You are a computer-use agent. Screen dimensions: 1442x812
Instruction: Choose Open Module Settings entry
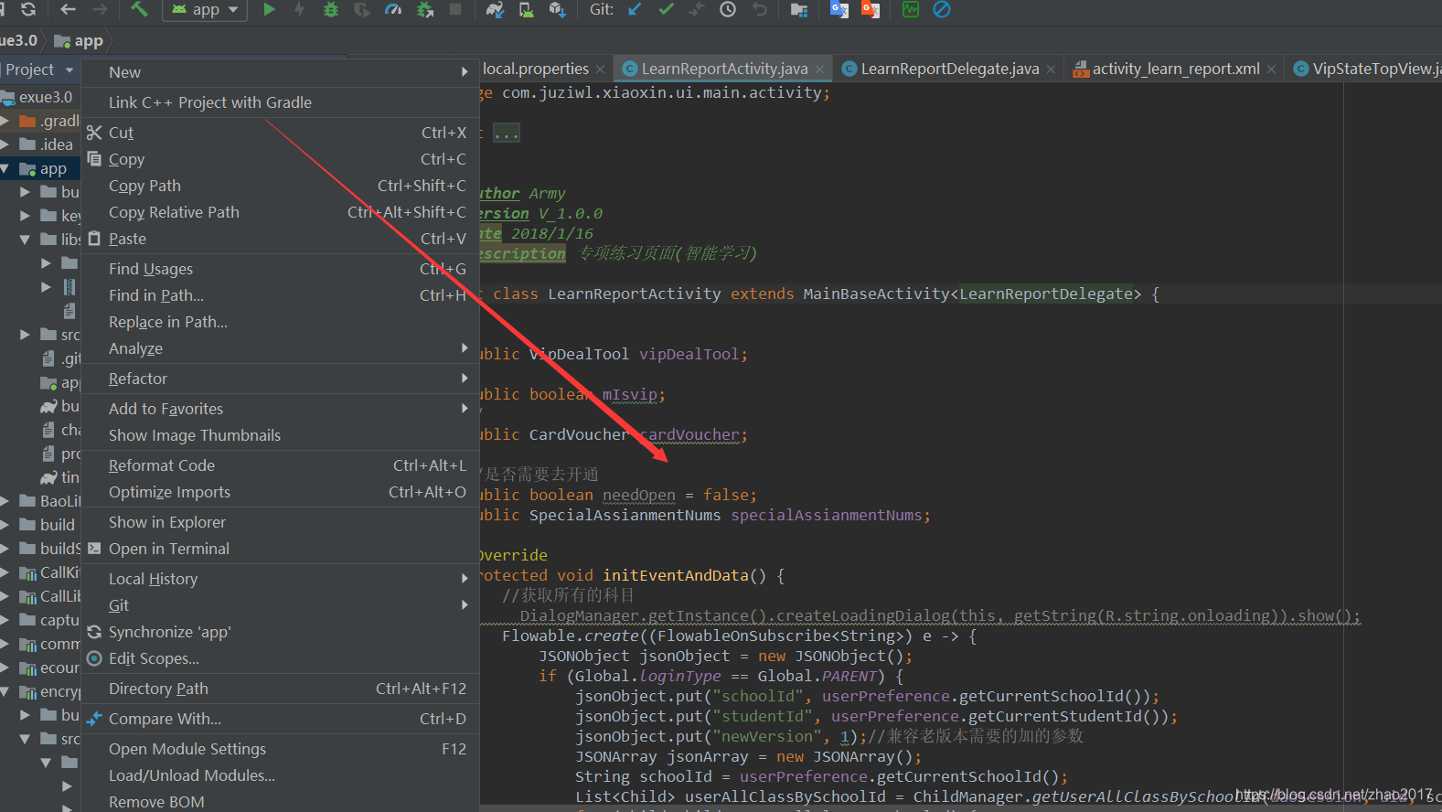pos(280,749)
